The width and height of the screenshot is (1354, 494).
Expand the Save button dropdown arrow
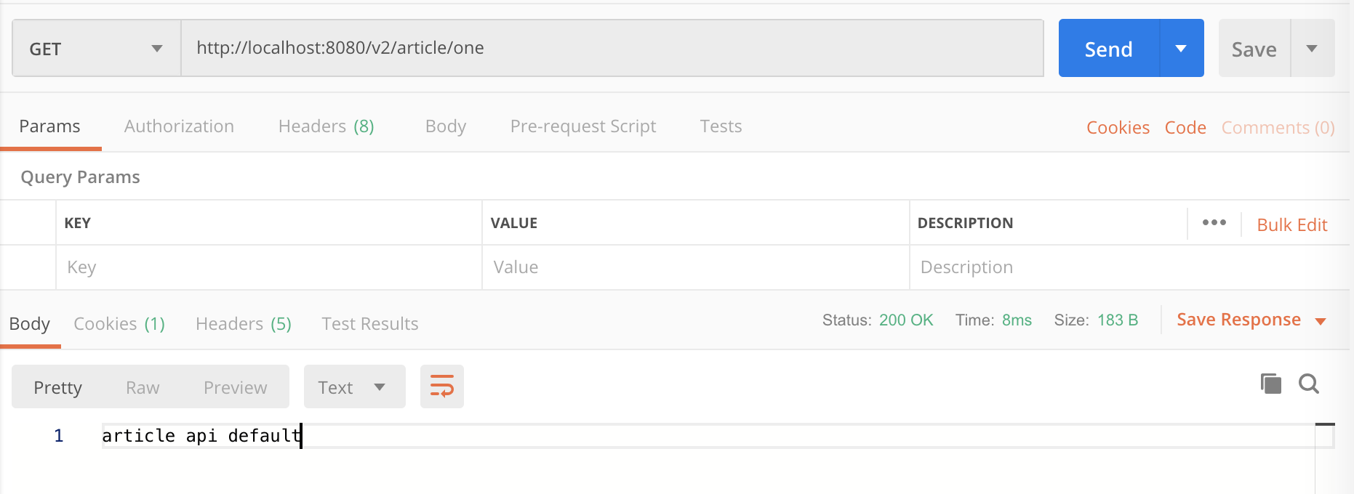click(x=1313, y=48)
